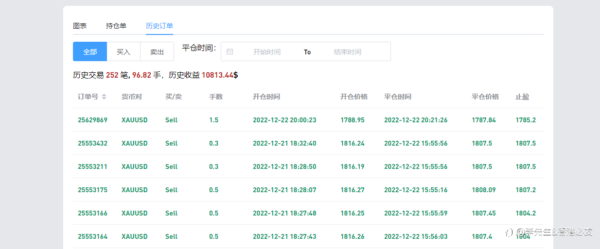Click open time 2022-12-22 20:00:23
Image resolution: width=600 pixels, height=249 pixels.
[284, 120]
